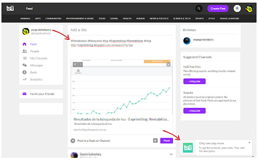Click the tsu logo in header
The image size is (258, 161).
(x=10, y=8)
